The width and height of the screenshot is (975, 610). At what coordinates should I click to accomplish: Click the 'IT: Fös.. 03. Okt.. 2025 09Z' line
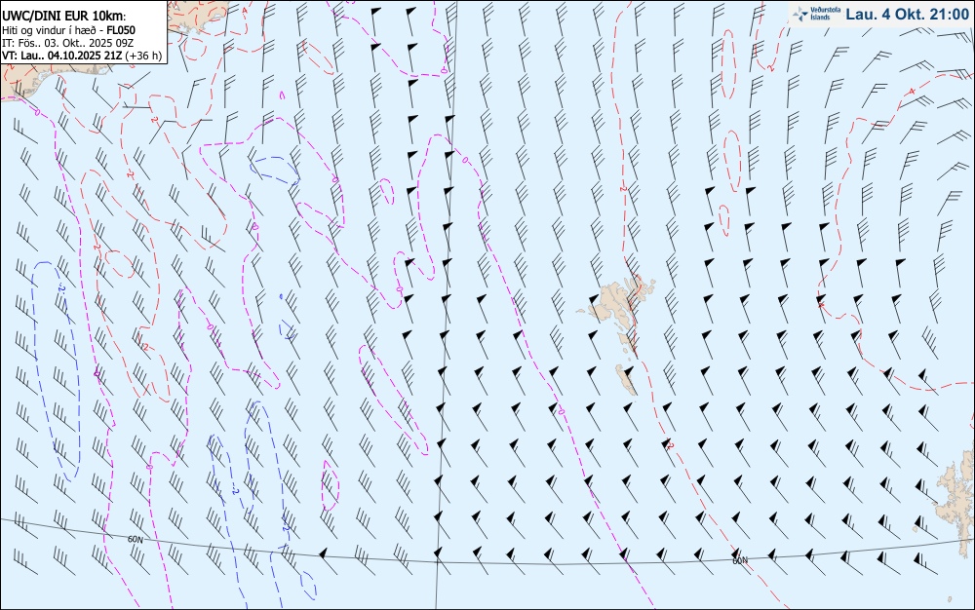pyautogui.click(x=66, y=43)
